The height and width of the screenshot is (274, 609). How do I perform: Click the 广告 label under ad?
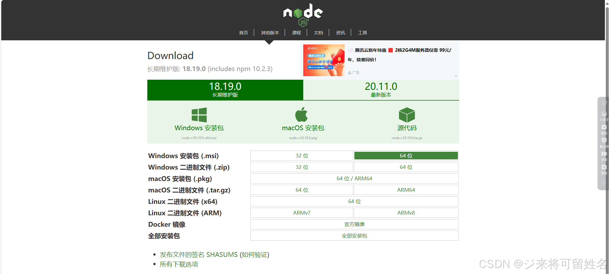[354, 72]
